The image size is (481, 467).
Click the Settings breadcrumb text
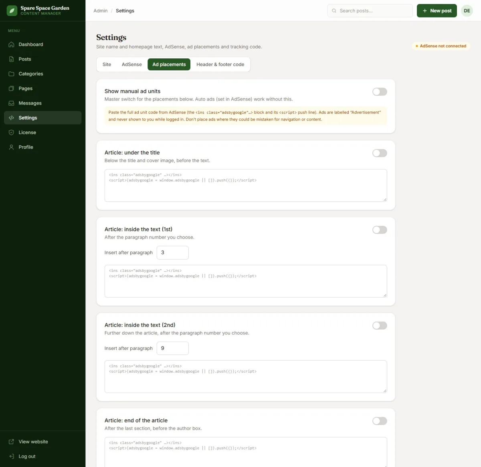[x=125, y=11]
